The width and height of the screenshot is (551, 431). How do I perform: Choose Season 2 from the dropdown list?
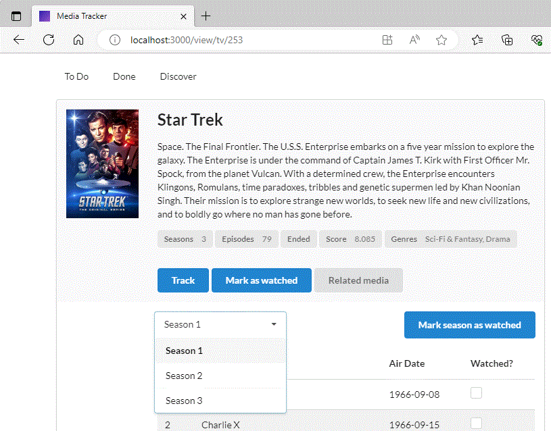[220, 376]
